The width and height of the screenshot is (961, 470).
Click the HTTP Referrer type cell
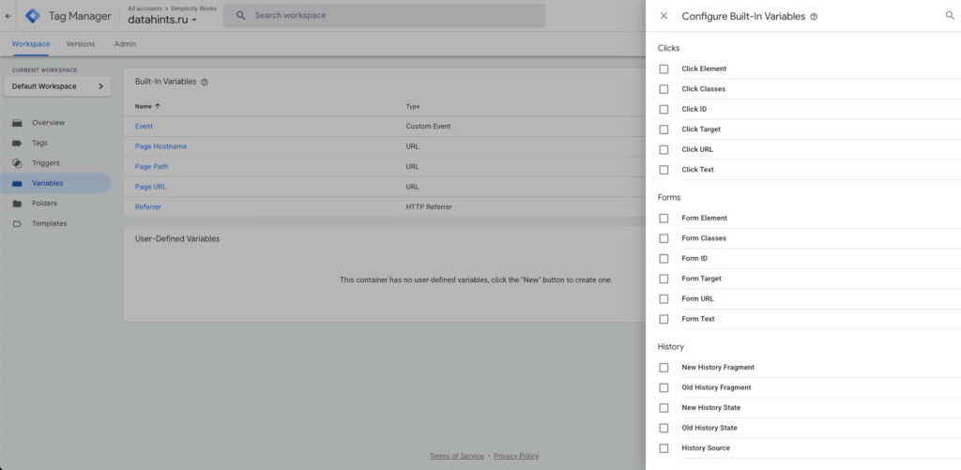coord(429,207)
